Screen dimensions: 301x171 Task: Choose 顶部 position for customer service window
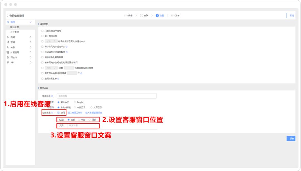point(89,120)
